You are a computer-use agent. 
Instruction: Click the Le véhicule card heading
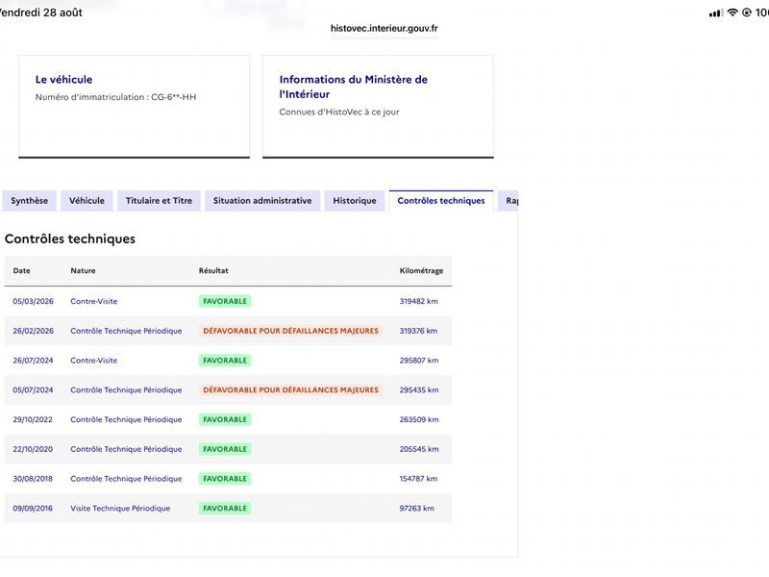63,80
